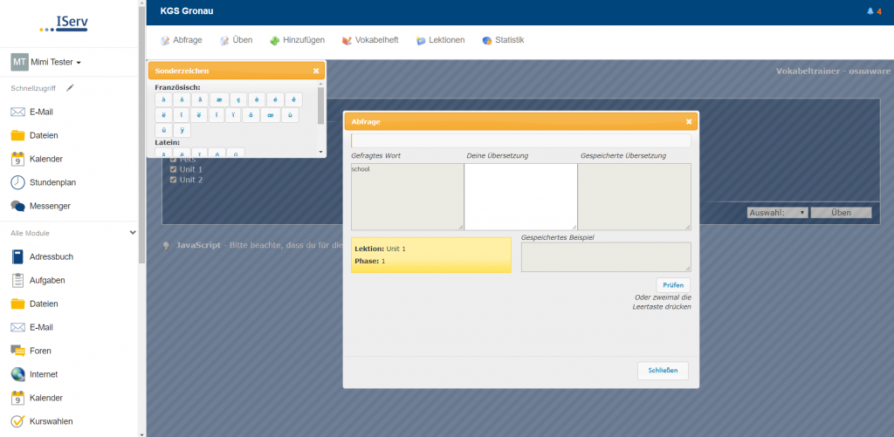The height and width of the screenshot is (437, 894).
Task: Click the Stundenplan clock icon
Action: 17,182
